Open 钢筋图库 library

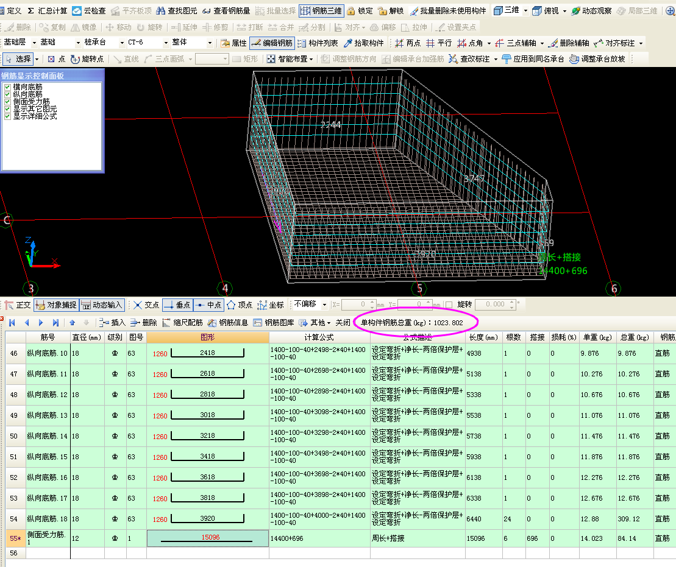pos(273,322)
